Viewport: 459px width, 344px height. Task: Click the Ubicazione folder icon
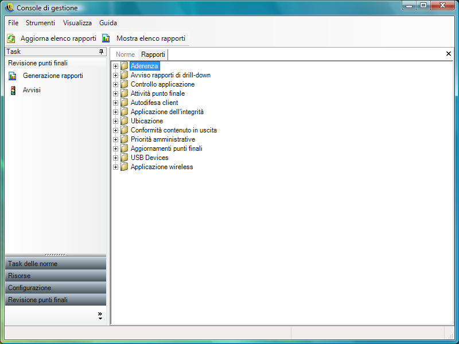(125, 121)
